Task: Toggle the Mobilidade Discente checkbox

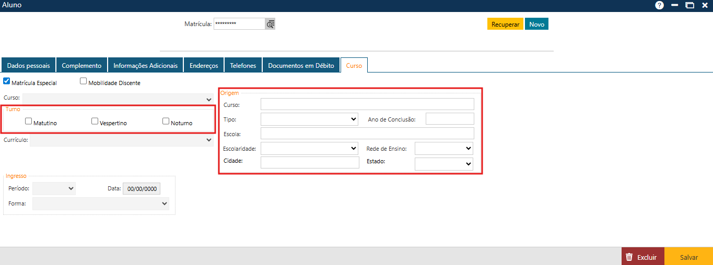Action: tap(83, 81)
